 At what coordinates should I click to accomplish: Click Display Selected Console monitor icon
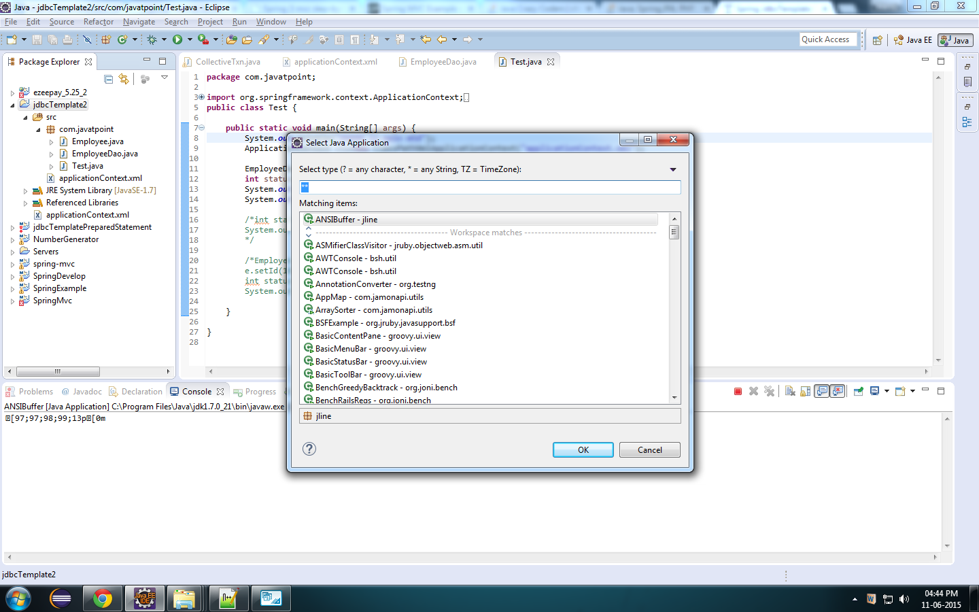click(x=875, y=391)
